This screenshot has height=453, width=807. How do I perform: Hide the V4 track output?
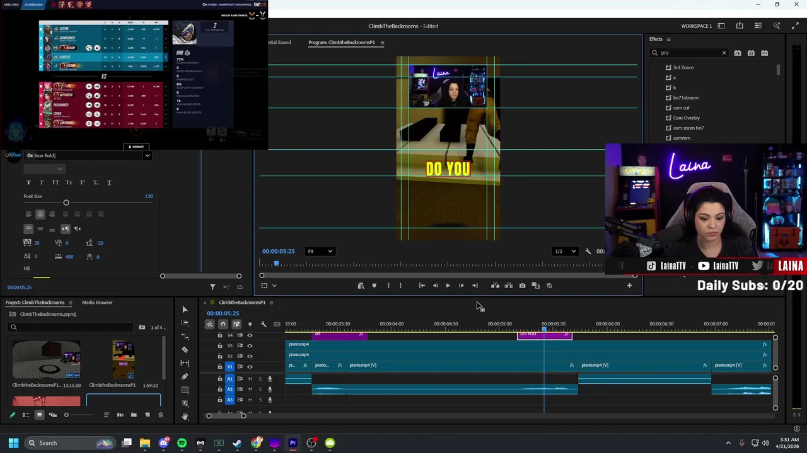tap(250, 335)
